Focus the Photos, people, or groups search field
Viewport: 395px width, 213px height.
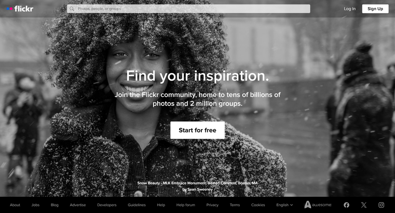click(188, 9)
